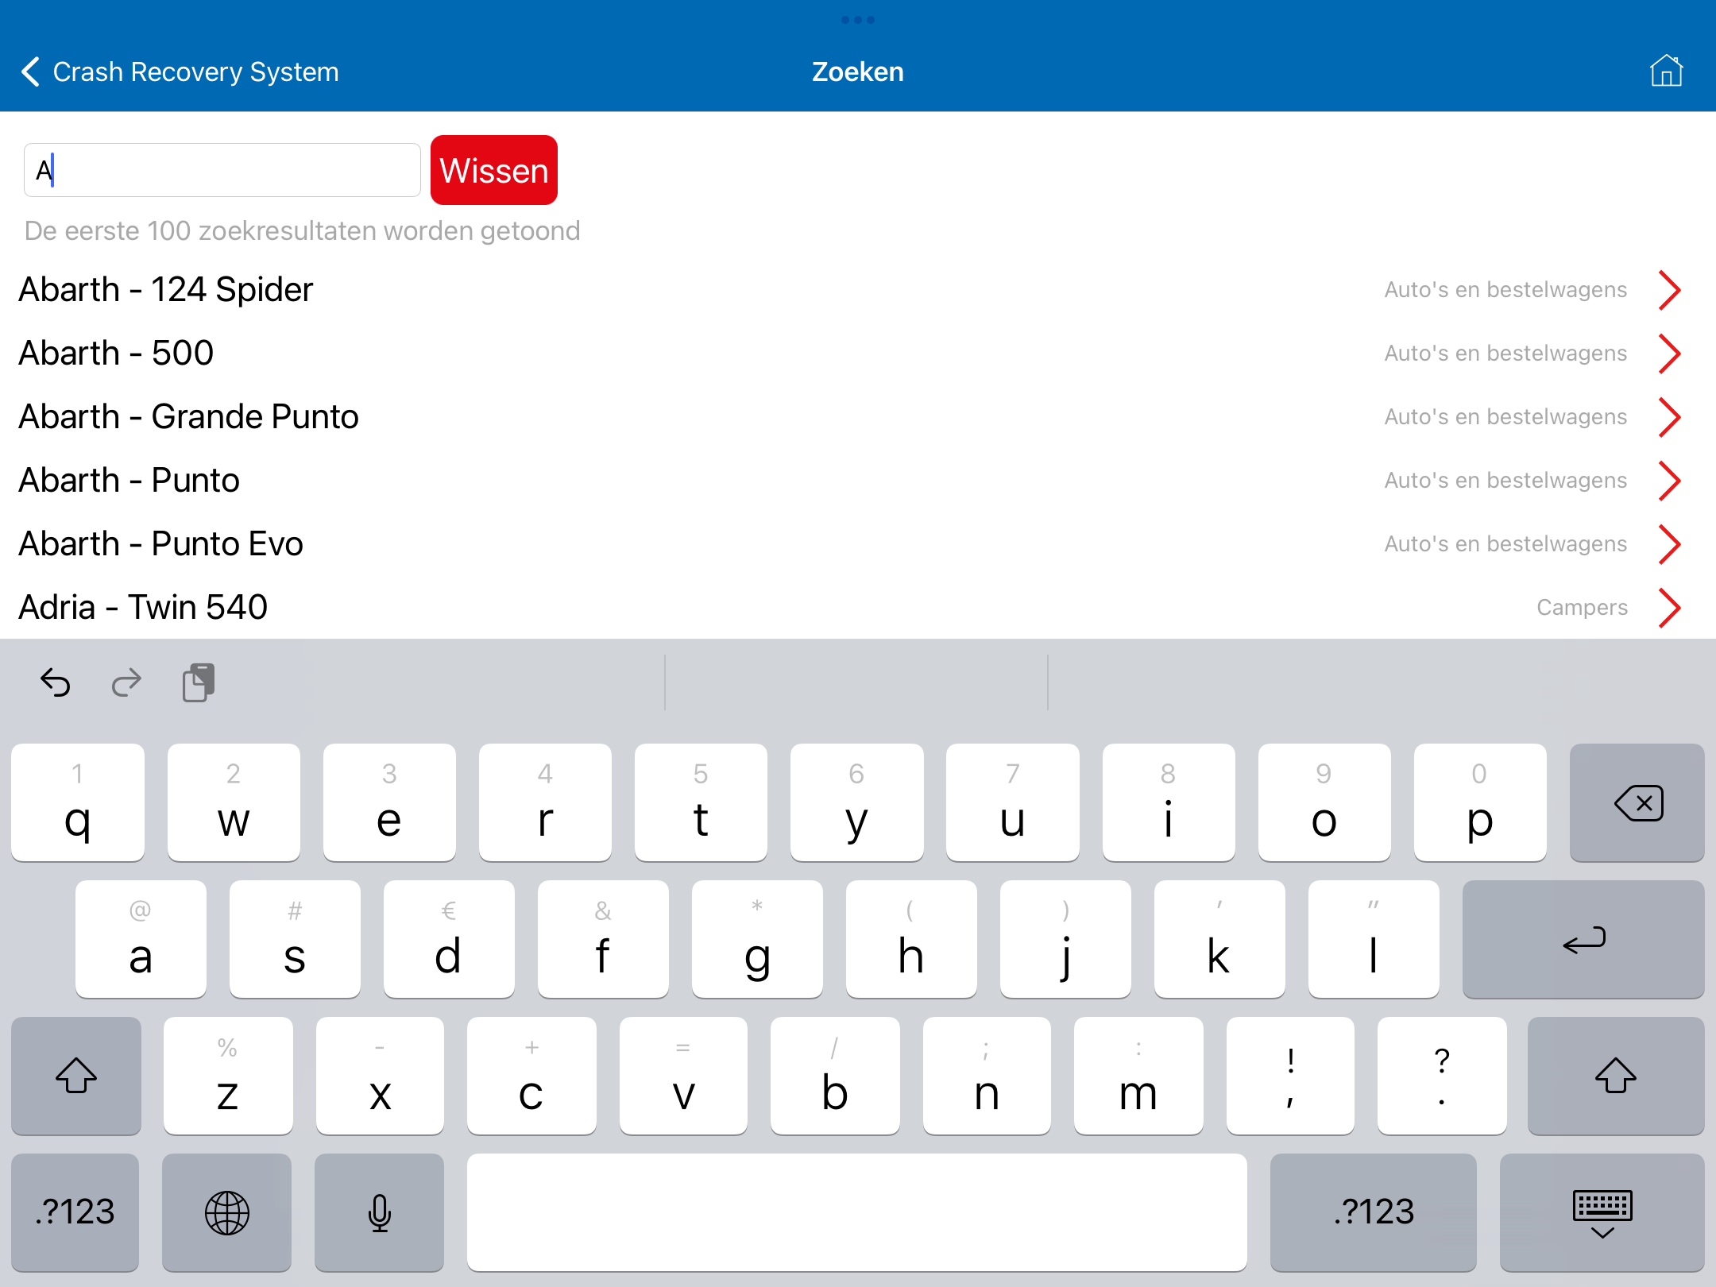Tap the k key
The width and height of the screenshot is (1716, 1287).
click(1219, 939)
